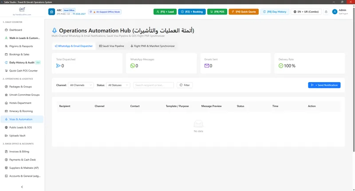Click the lock screen icon in header

(326, 12)
